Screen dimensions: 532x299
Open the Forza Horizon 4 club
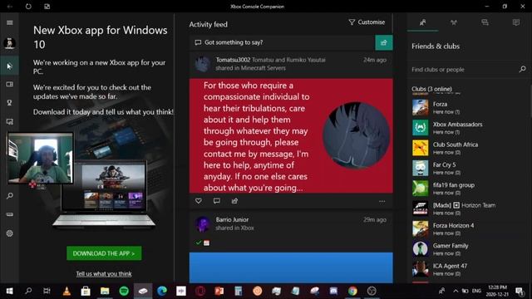(468, 229)
